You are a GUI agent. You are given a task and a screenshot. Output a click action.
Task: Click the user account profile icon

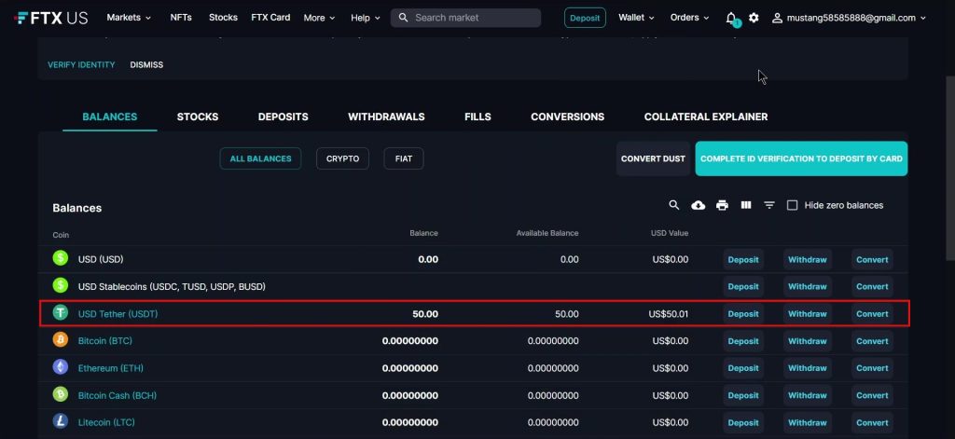coord(777,19)
